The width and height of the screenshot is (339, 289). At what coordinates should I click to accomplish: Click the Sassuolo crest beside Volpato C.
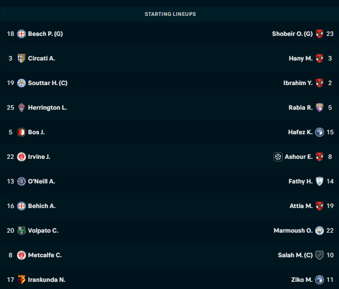click(22, 231)
